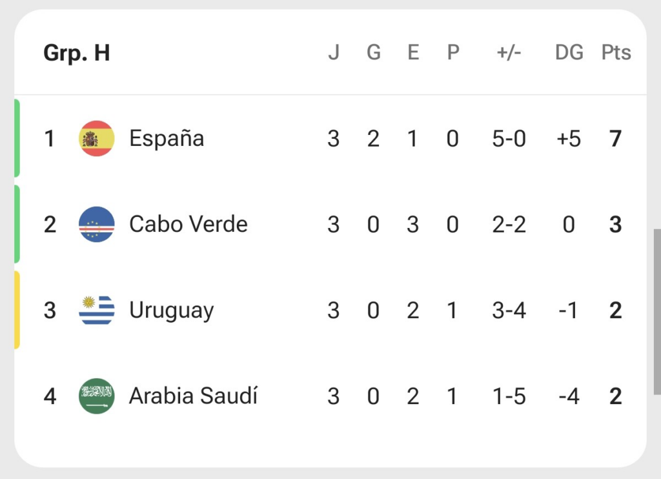Click the P losses column header
The height and width of the screenshot is (479, 661).
(x=453, y=53)
